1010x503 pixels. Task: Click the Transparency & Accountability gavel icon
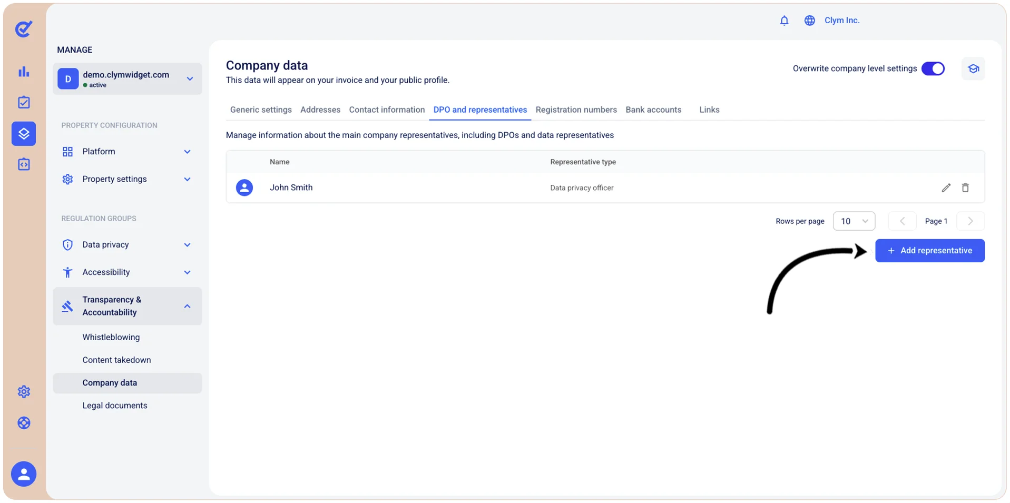click(67, 306)
